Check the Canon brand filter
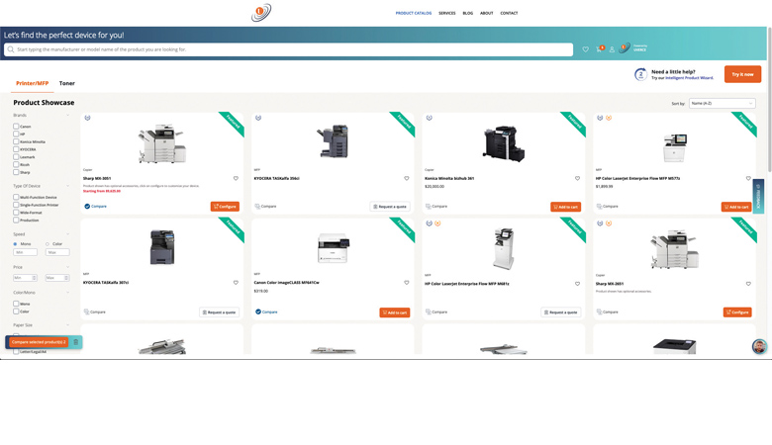Screen dimensions: 772x445 16,127
